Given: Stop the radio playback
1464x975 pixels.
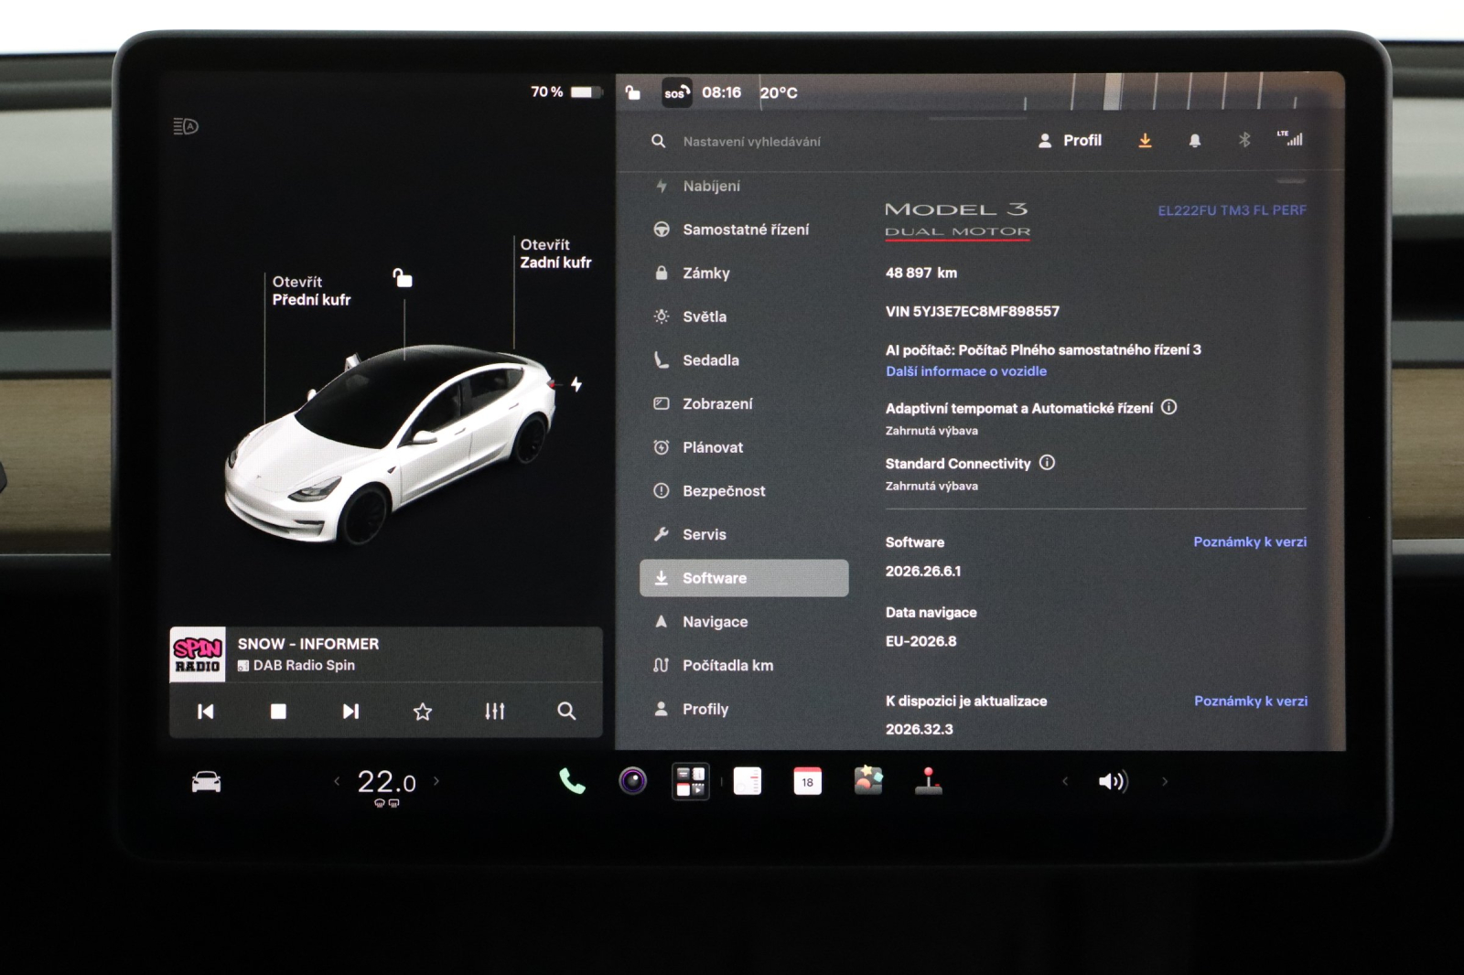Looking at the screenshot, I should click(x=278, y=711).
